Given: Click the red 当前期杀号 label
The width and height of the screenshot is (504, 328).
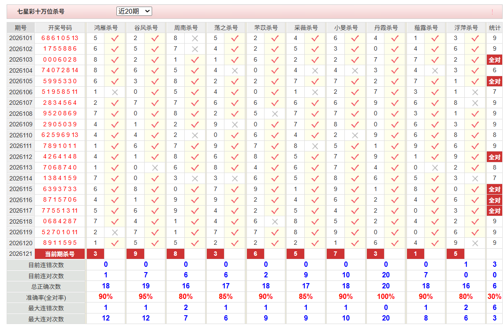Looking at the screenshot, I should [60, 254].
